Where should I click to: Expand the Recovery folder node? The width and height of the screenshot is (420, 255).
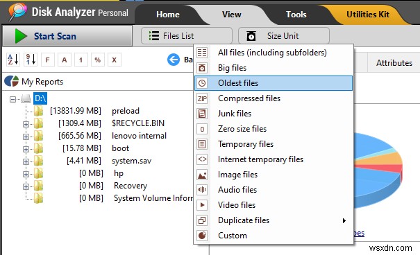coord(26,186)
